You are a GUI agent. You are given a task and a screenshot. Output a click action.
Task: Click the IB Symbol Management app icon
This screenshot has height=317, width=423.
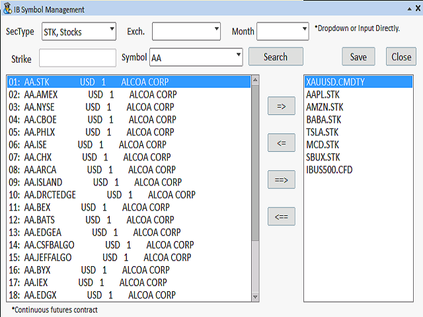pyautogui.click(x=7, y=9)
